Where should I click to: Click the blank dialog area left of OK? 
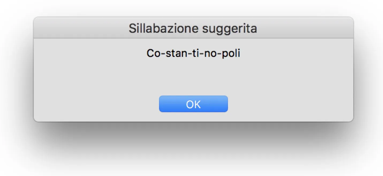(x=96, y=104)
